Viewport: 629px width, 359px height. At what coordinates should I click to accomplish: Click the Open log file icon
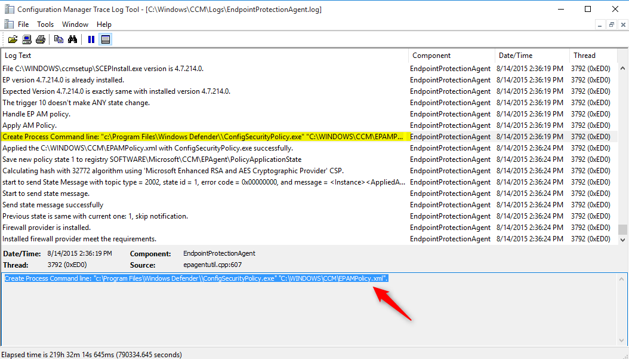tap(13, 39)
